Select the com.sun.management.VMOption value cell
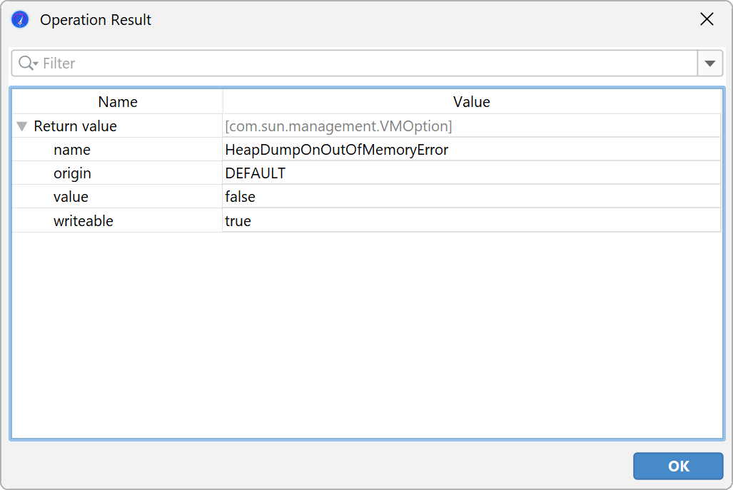 (338, 126)
